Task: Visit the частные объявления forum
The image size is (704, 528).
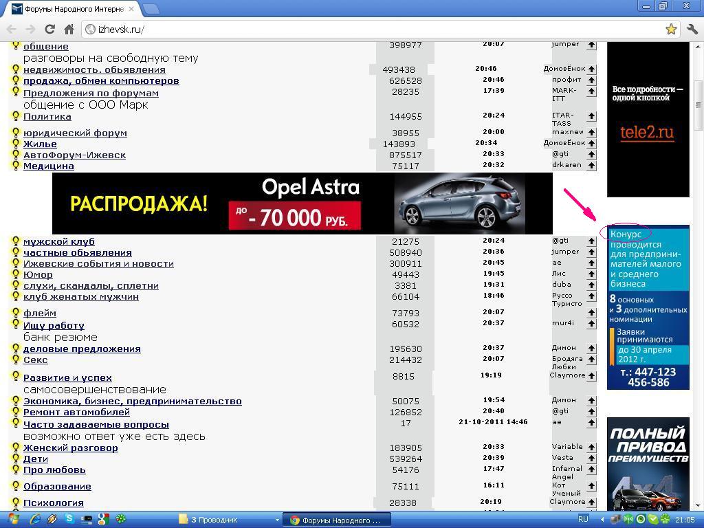Action: pyautogui.click(x=77, y=253)
